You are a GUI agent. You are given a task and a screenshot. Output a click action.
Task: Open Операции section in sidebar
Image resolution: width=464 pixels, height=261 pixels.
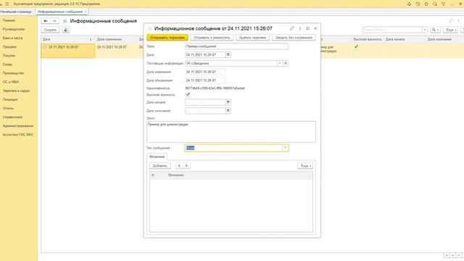tap(10, 99)
